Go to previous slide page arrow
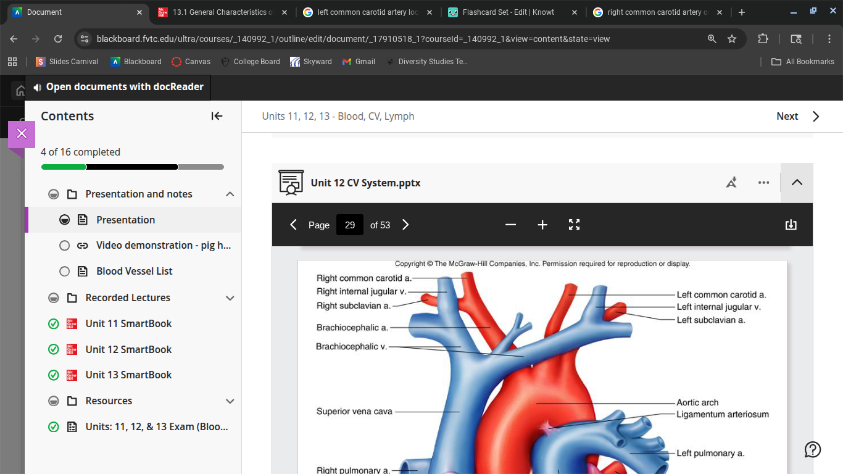 294,225
